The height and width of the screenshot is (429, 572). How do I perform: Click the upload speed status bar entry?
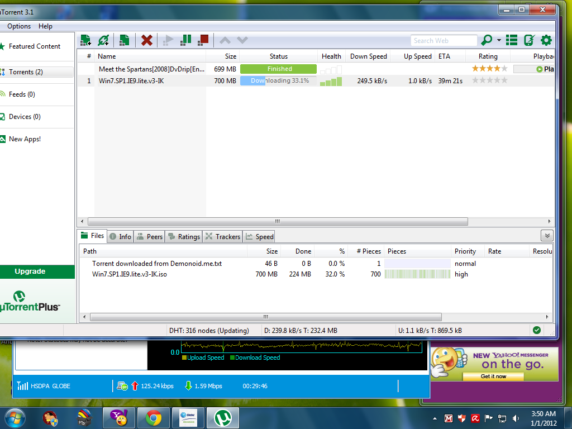coord(430,331)
